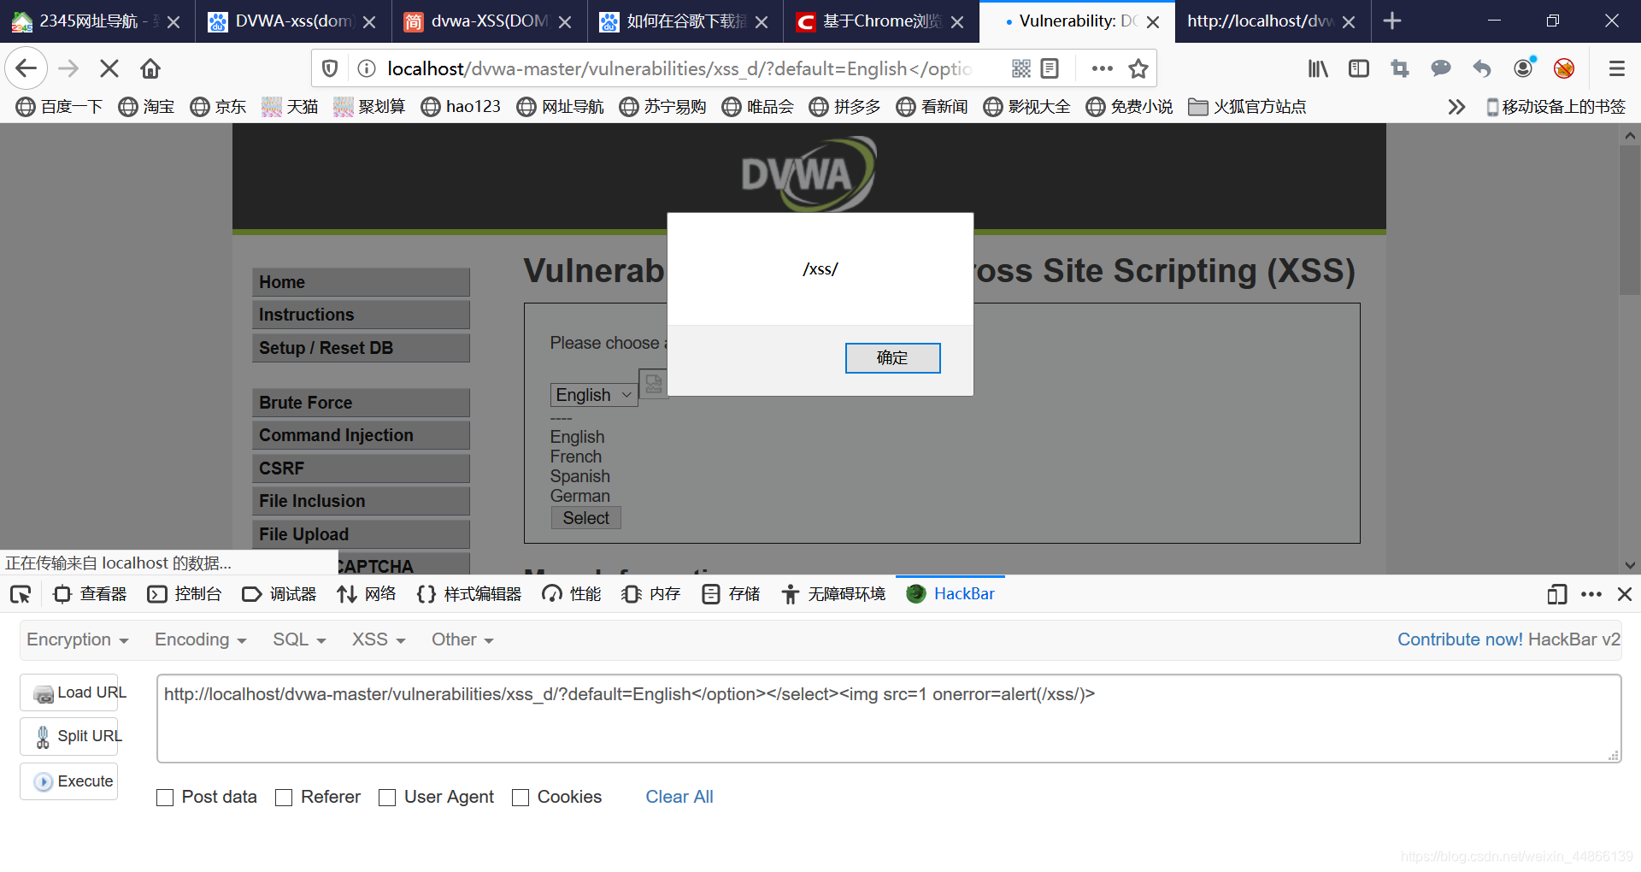The image size is (1641, 872).
Task: Open the File Inclusion menu item
Action: coord(361,501)
